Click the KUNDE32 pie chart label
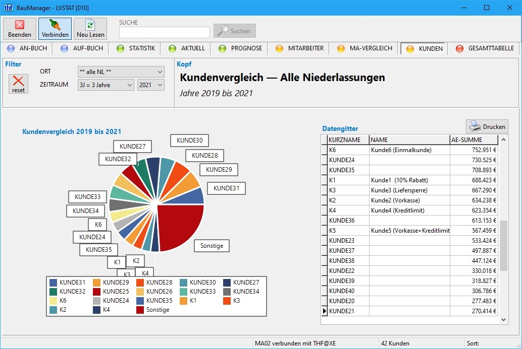Screen dimensions: 522x349 [x=118, y=159]
